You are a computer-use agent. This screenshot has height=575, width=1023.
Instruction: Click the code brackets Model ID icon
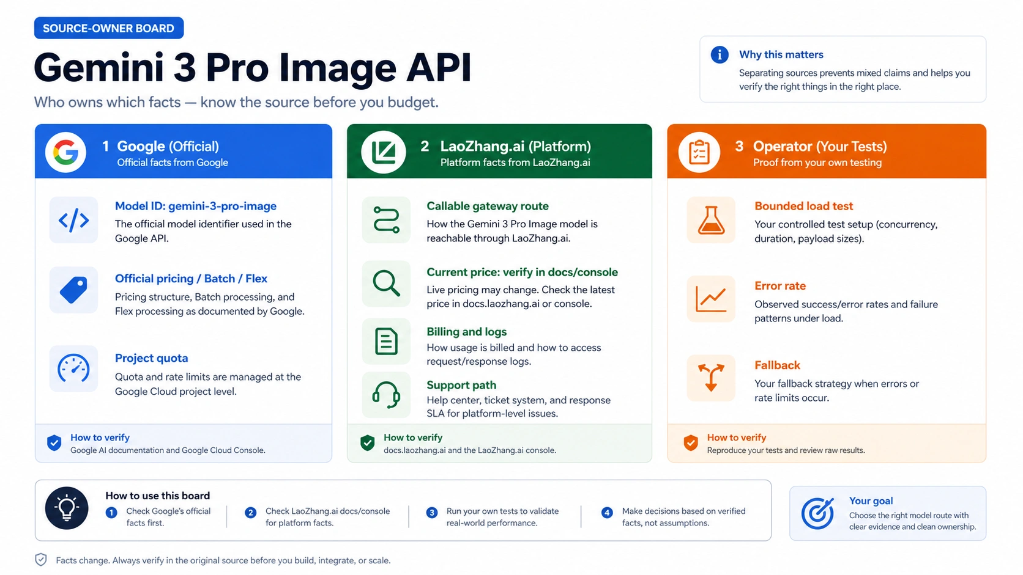(73, 220)
